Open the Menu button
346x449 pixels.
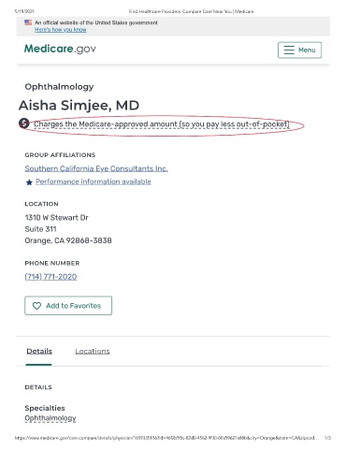click(x=299, y=51)
